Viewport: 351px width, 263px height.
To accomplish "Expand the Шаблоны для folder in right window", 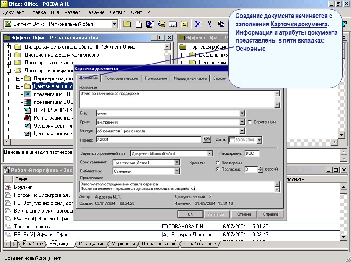I will click(x=183, y=55).
